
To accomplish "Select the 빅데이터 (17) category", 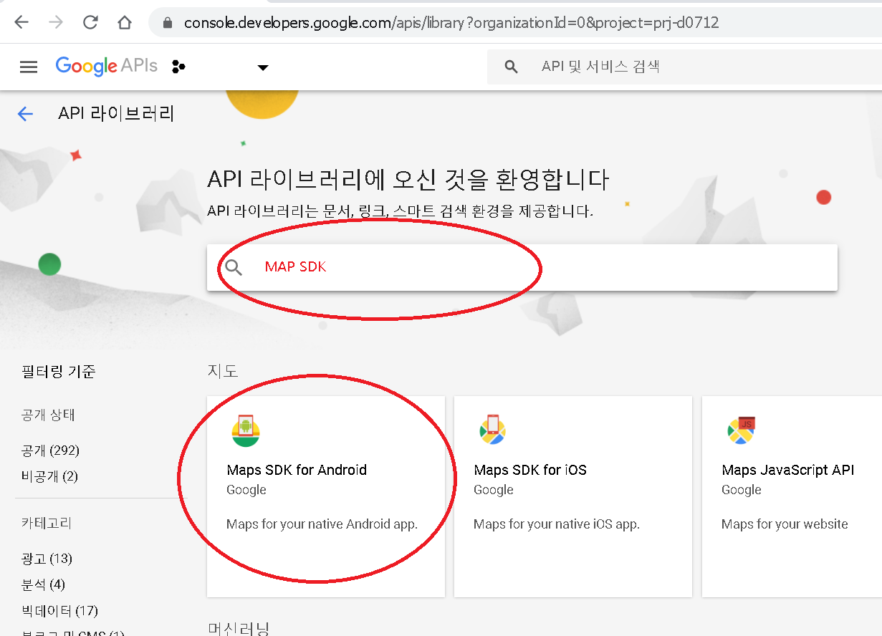I will [59, 611].
